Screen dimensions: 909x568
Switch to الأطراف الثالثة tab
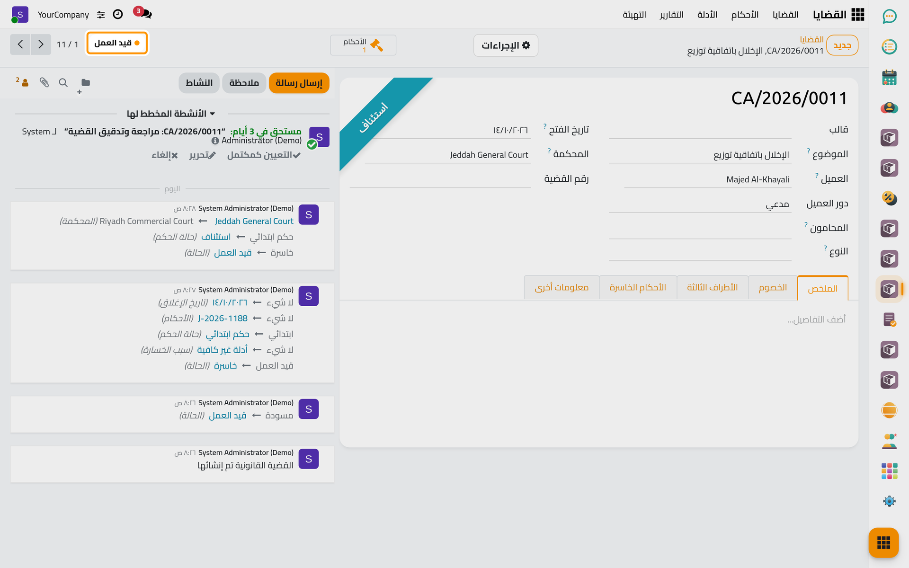(713, 288)
